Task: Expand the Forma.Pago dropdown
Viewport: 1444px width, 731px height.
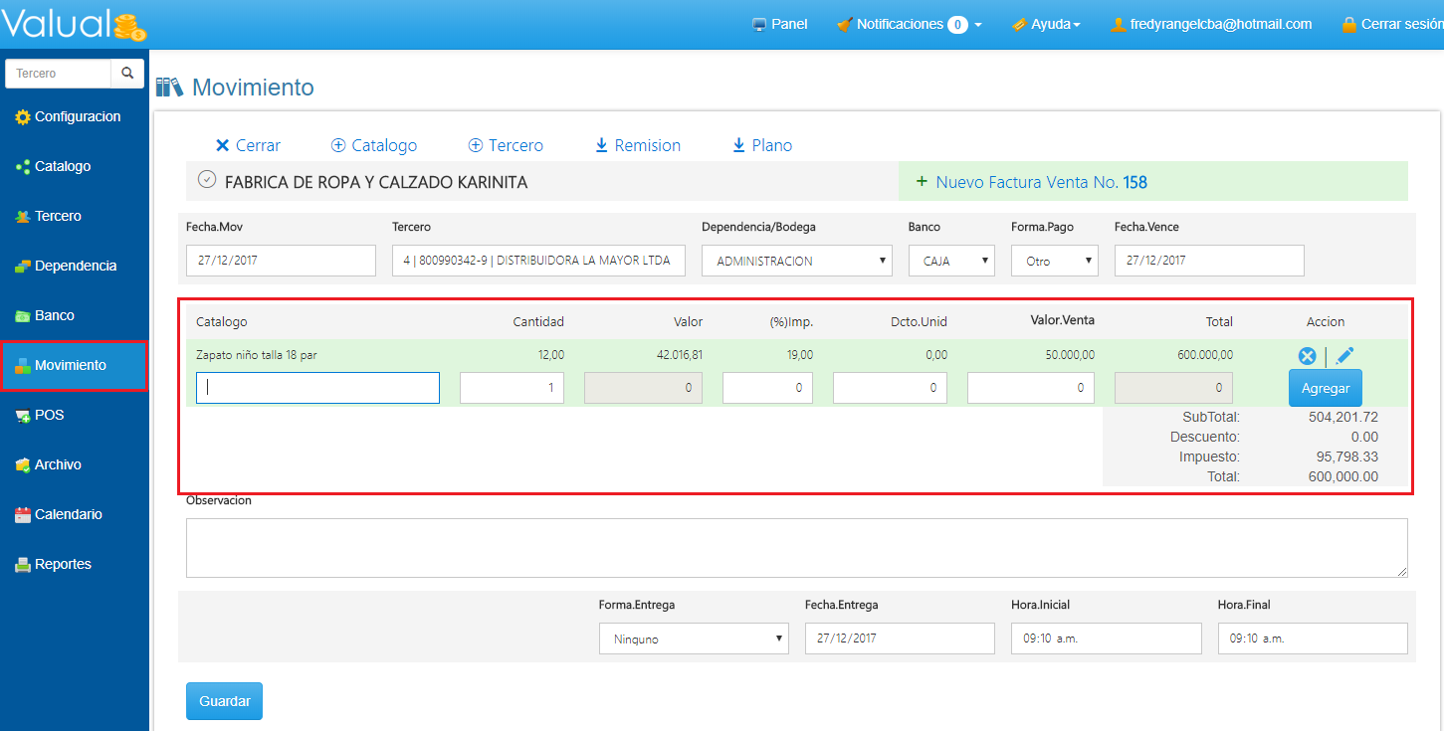Action: (x=1054, y=261)
